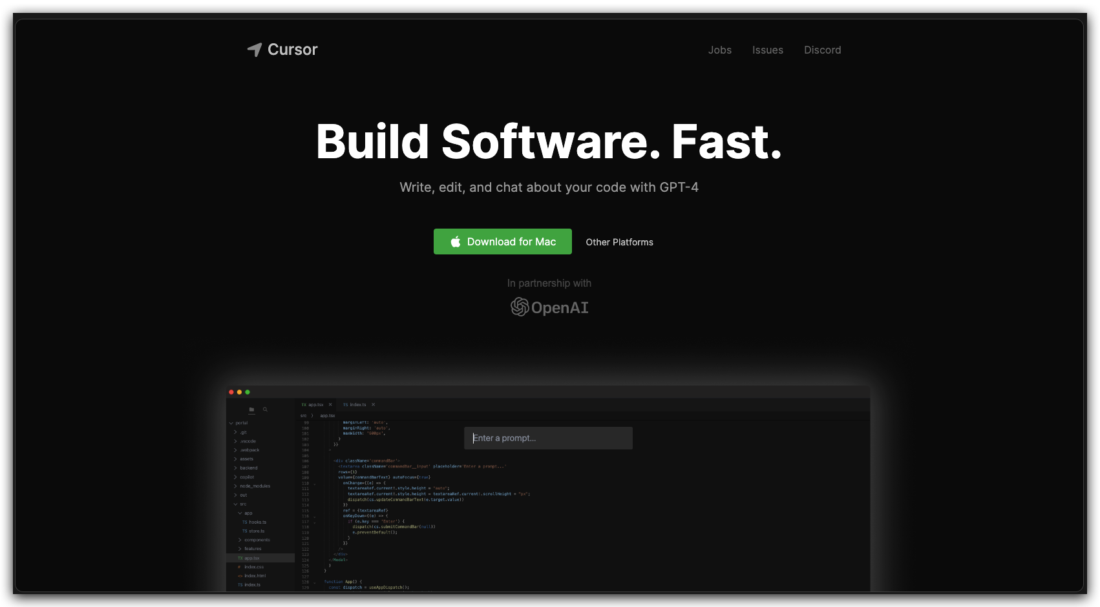The width and height of the screenshot is (1100, 607).
Task: Open index.ts in file tree
Action: point(249,585)
